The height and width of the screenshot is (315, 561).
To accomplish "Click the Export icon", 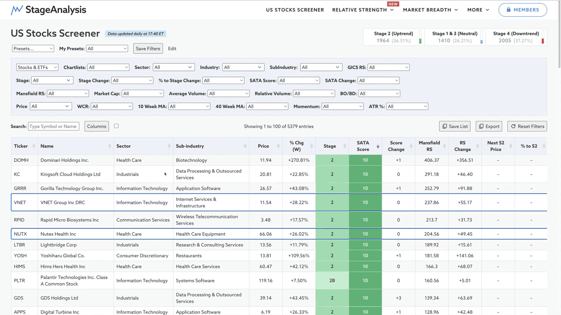I will pos(481,126).
